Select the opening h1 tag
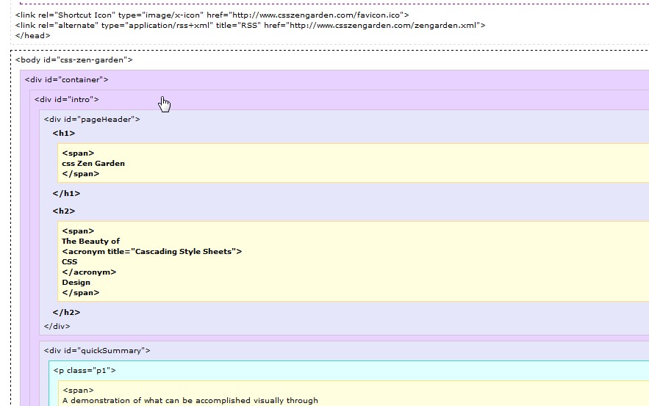This screenshot has height=406, width=649. point(64,133)
